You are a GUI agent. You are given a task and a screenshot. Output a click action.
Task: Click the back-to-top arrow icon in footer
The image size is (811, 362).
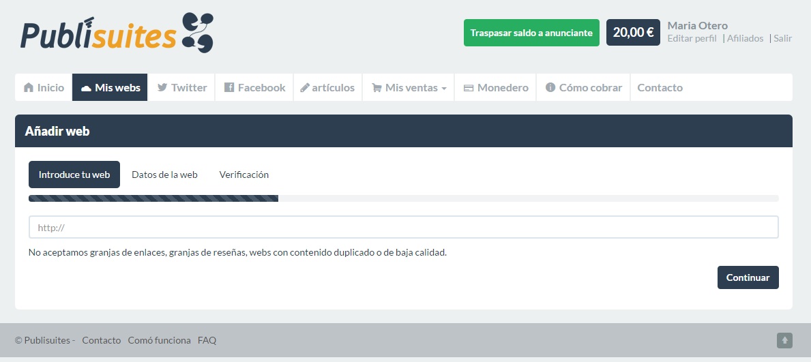784,340
